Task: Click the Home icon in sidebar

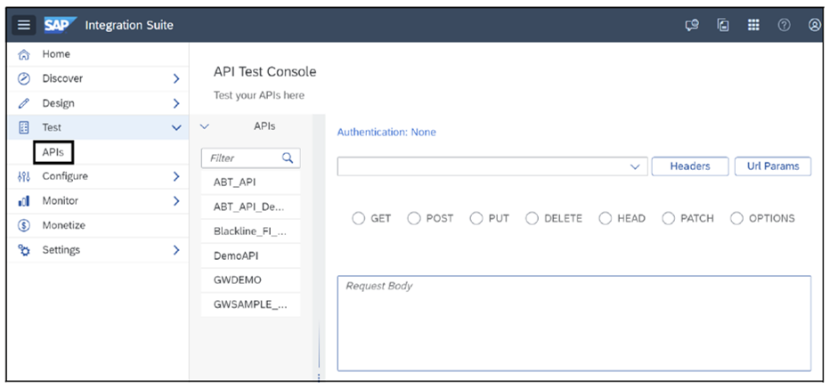Action: pyautogui.click(x=24, y=54)
